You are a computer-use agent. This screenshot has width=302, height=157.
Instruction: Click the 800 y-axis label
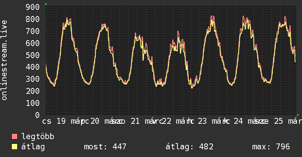[33, 19]
